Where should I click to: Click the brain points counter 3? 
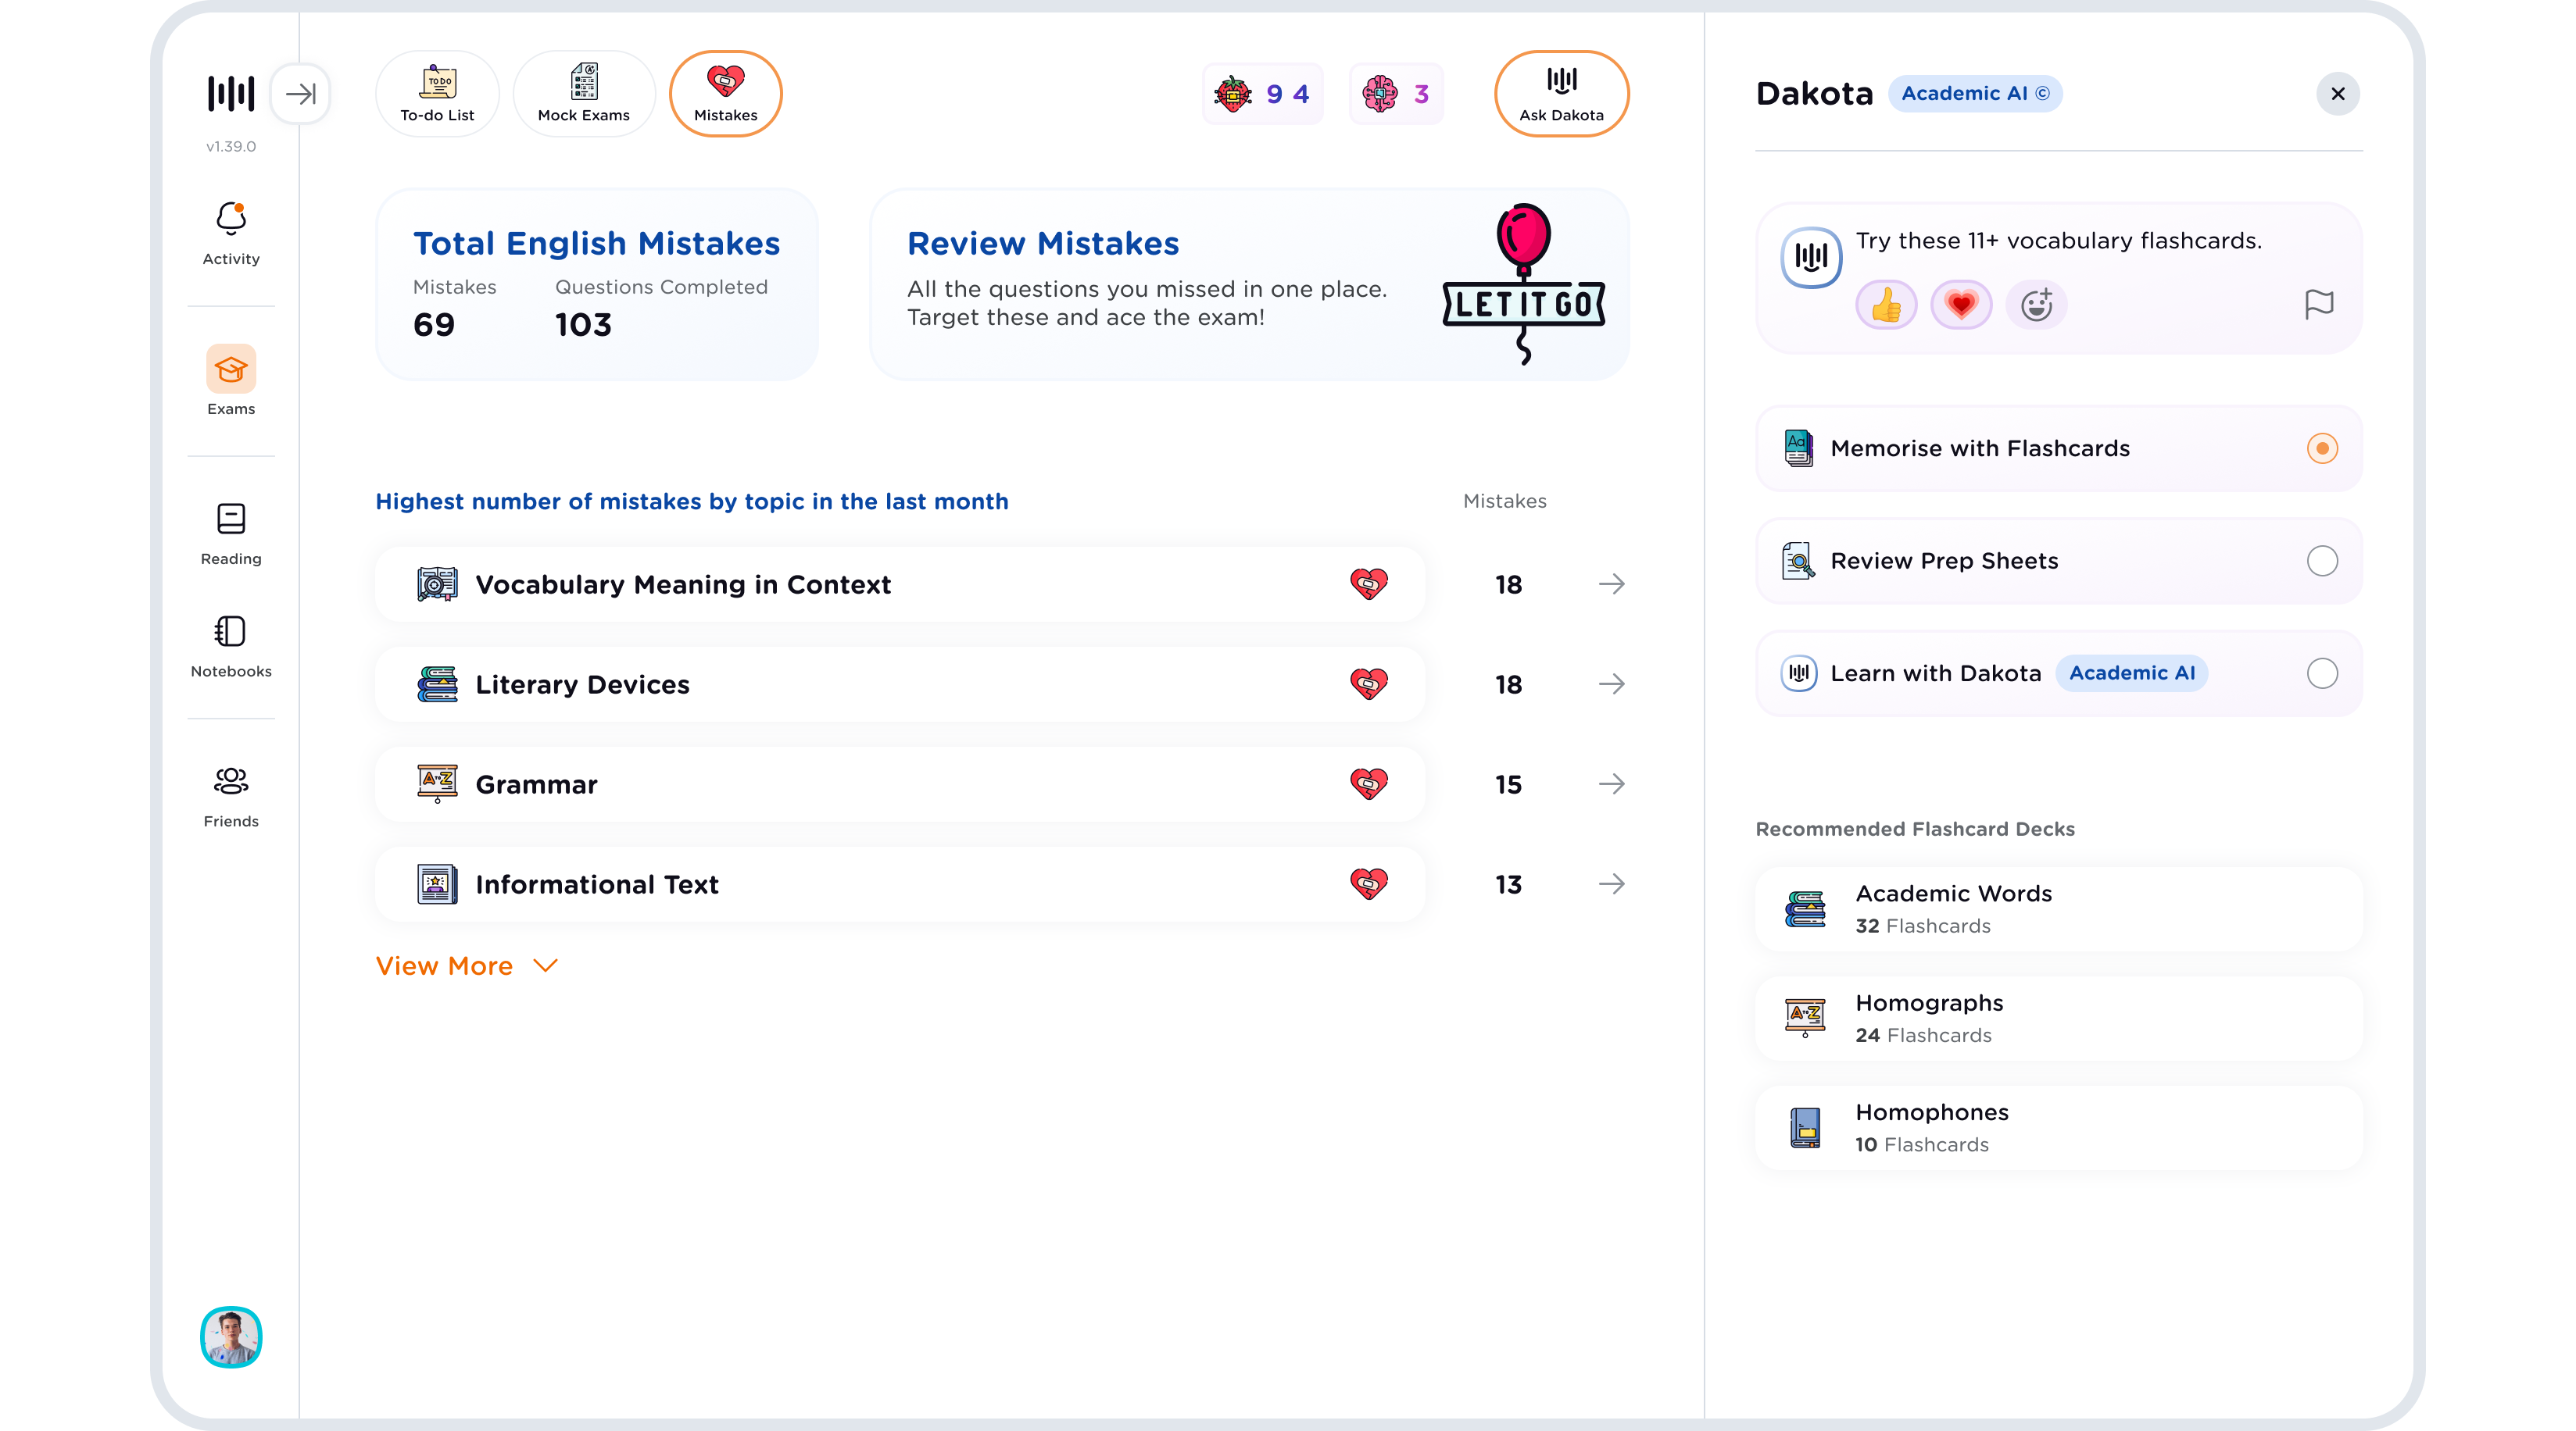[1396, 94]
